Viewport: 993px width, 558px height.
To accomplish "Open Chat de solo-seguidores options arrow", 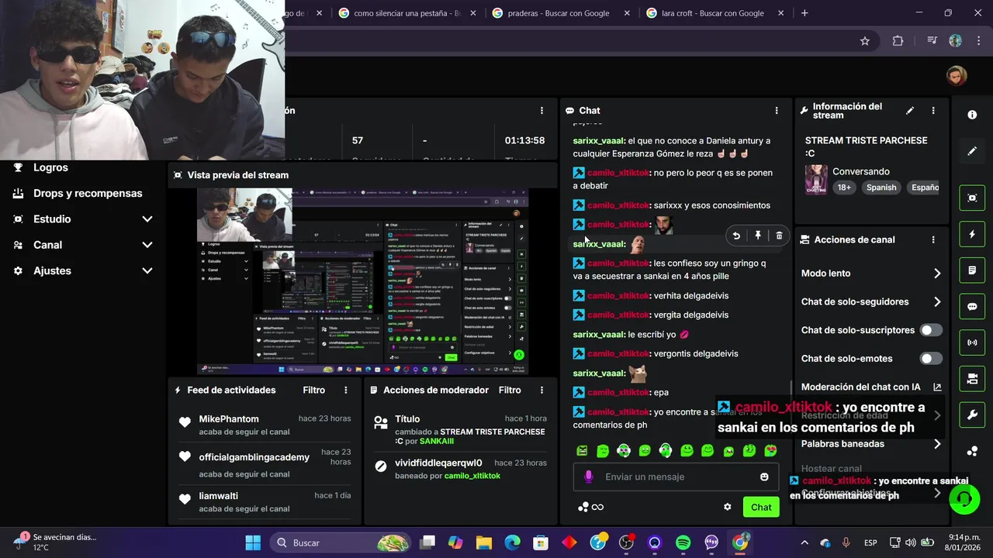I will 937,301.
